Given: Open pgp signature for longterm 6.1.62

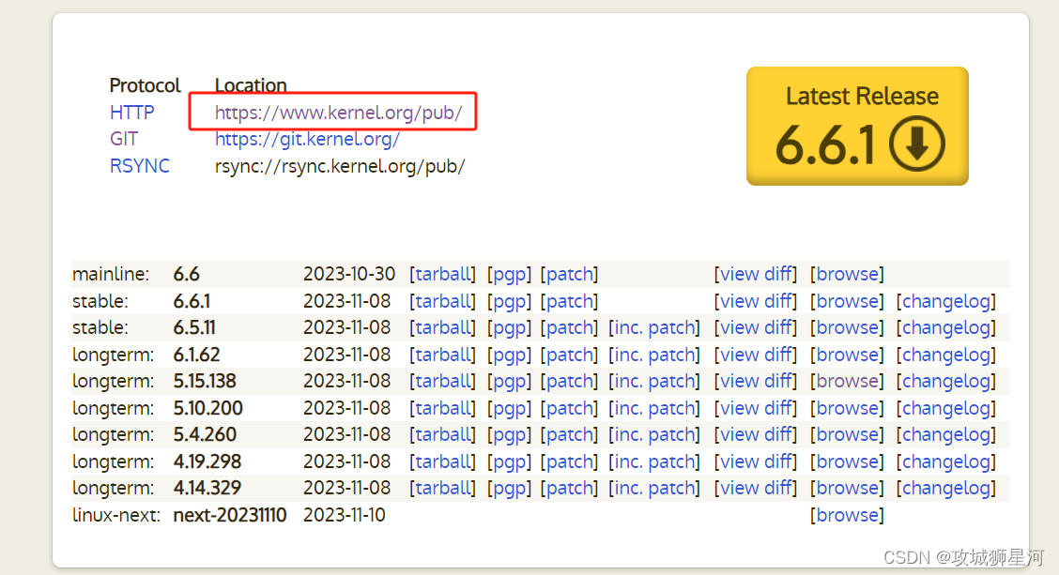Looking at the screenshot, I should pyautogui.click(x=509, y=355).
